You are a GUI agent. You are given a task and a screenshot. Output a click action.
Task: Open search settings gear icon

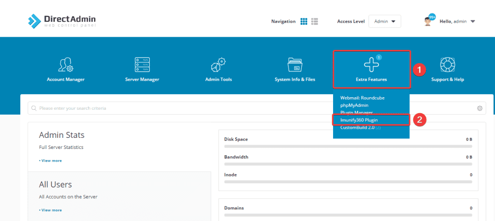(480, 108)
